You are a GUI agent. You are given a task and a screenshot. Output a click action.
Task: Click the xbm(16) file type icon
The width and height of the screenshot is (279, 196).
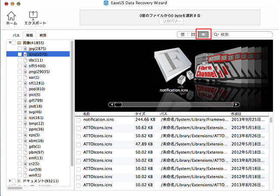25,141
